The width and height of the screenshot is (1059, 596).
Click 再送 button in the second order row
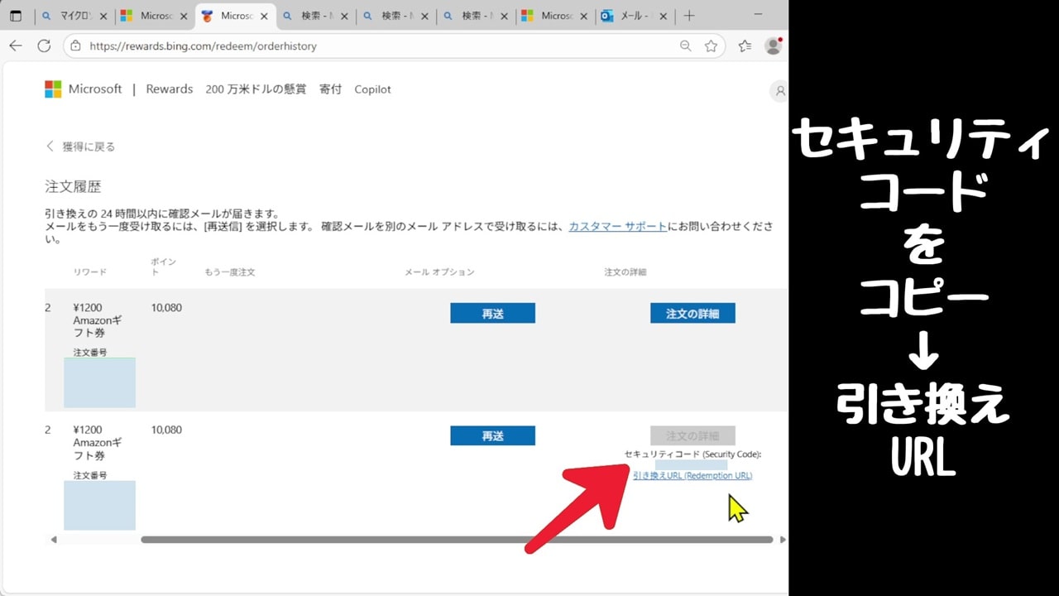click(x=492, y=435)
